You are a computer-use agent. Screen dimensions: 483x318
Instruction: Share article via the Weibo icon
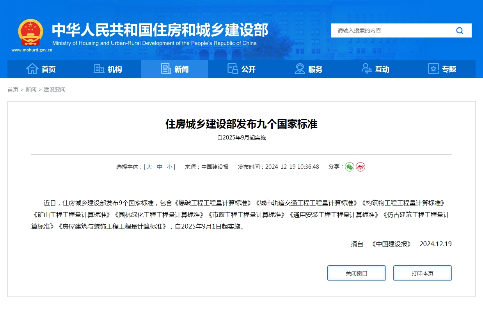[360, 167]
